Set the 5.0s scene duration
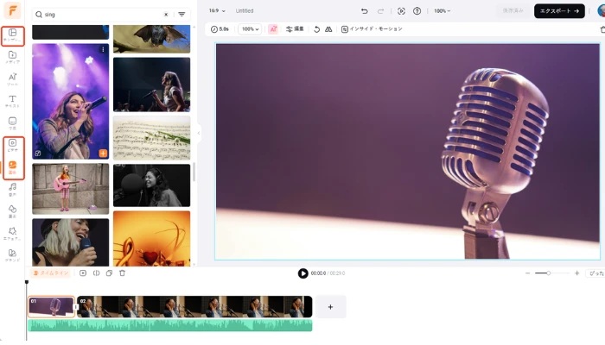 220,28
